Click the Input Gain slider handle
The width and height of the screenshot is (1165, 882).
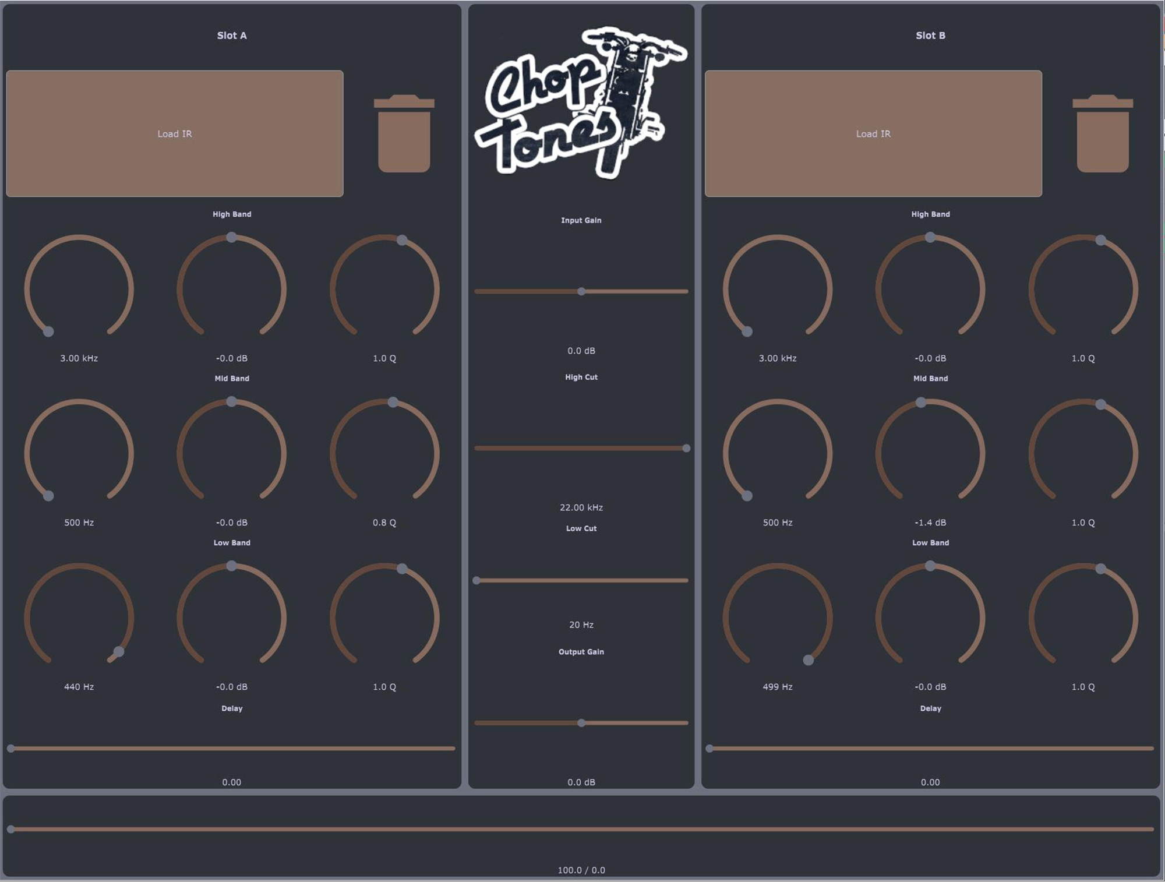(581, 291)
